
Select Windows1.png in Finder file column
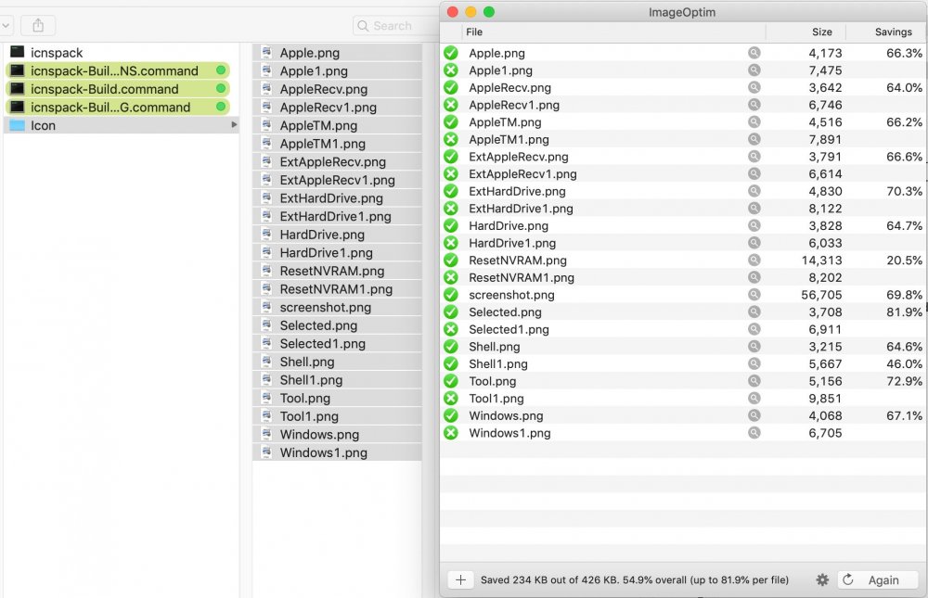[x=338, y=452]
